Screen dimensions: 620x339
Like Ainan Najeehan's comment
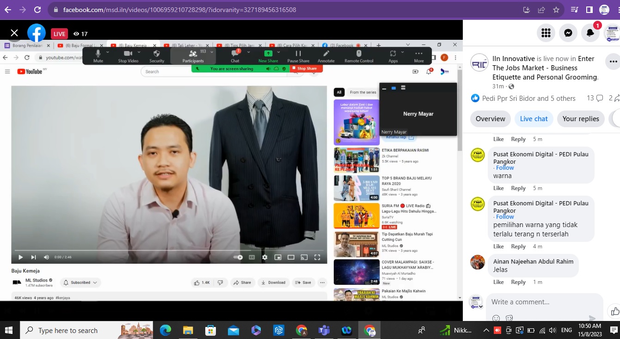pos(498,282)
